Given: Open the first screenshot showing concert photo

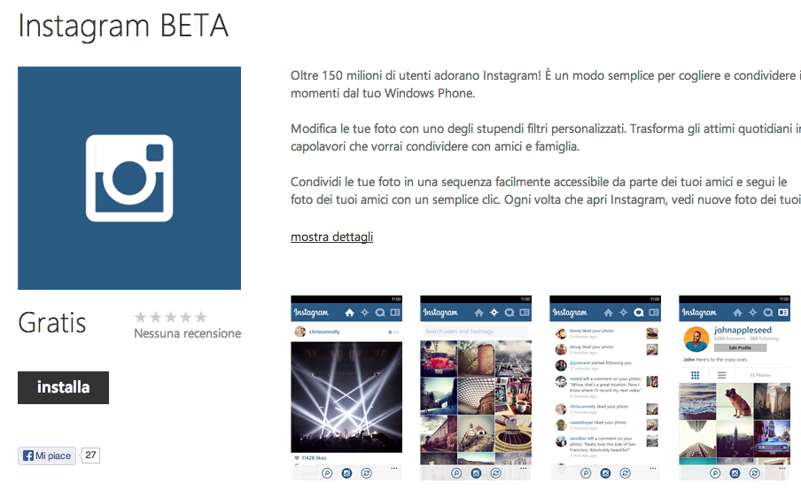Looking at the screenshot, I should (346, 388).
